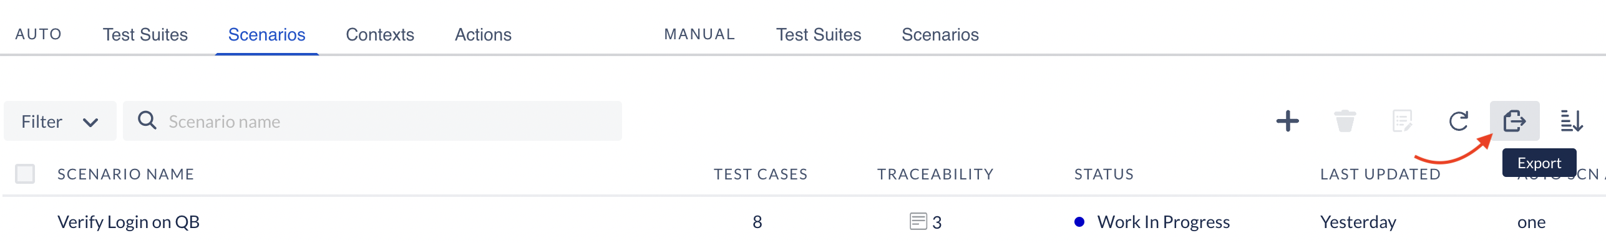
Task: Toggle the select-all scenarios checkbox
Action: tap(25, 174)
